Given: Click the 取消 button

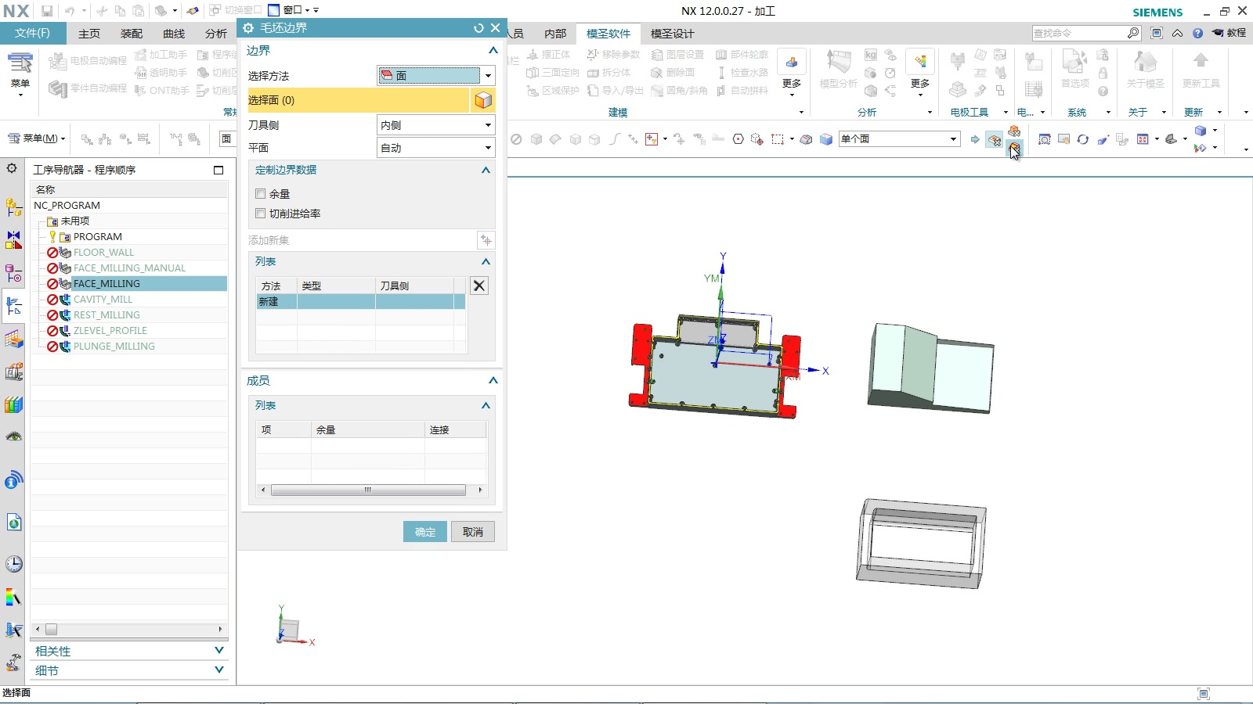Looking at the screenshot, I should pyautogui.click(x=473, y=532).
